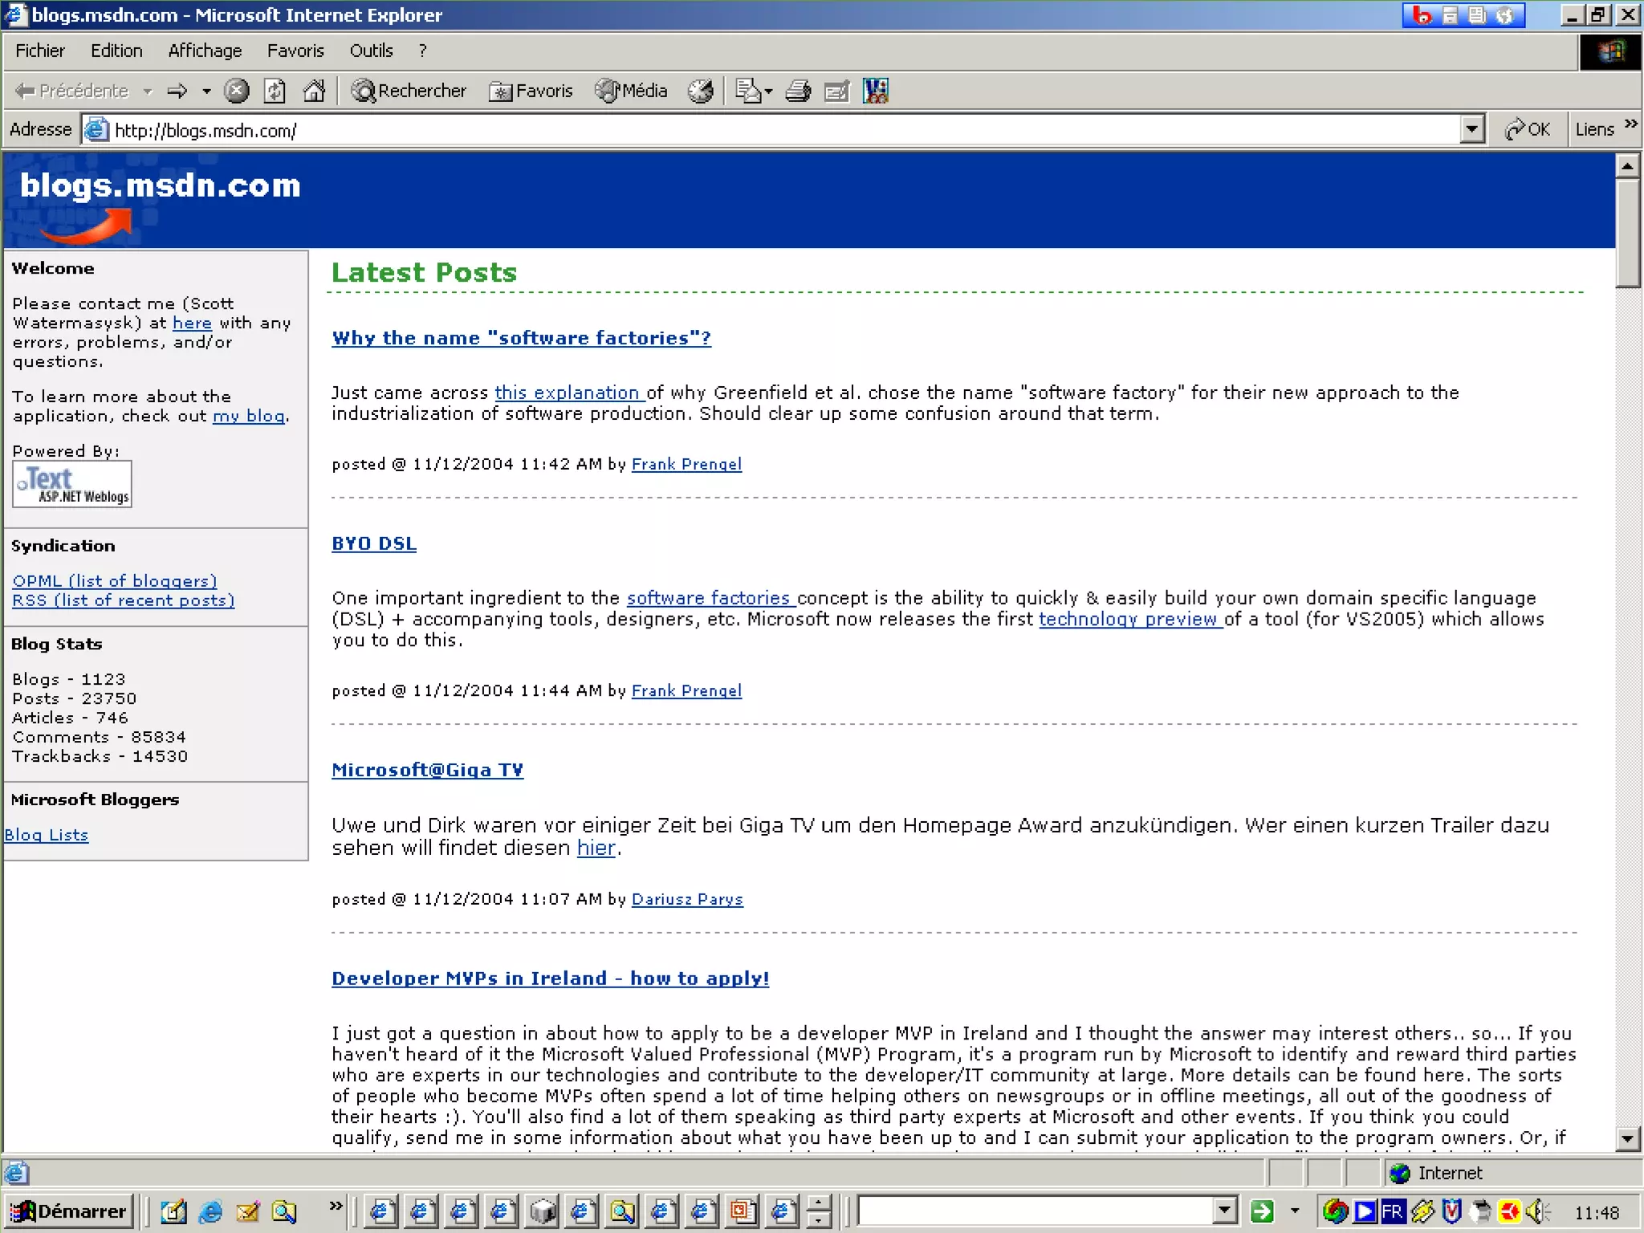1644x1233 pixels.
Task: Click the Forward arrow button
Action: click(x=177, y=91)
